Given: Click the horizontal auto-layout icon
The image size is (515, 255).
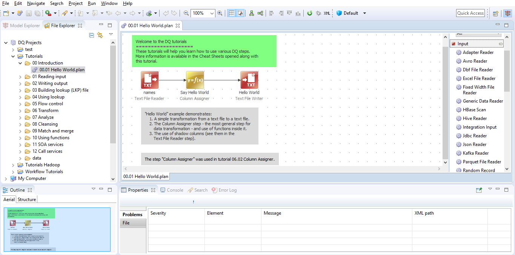Looking at the screenshot, I should [x=260, y=13].
